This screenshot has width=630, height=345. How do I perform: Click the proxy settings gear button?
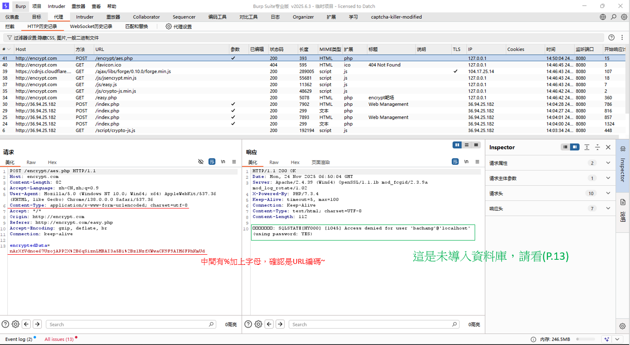tap(179, 27)
